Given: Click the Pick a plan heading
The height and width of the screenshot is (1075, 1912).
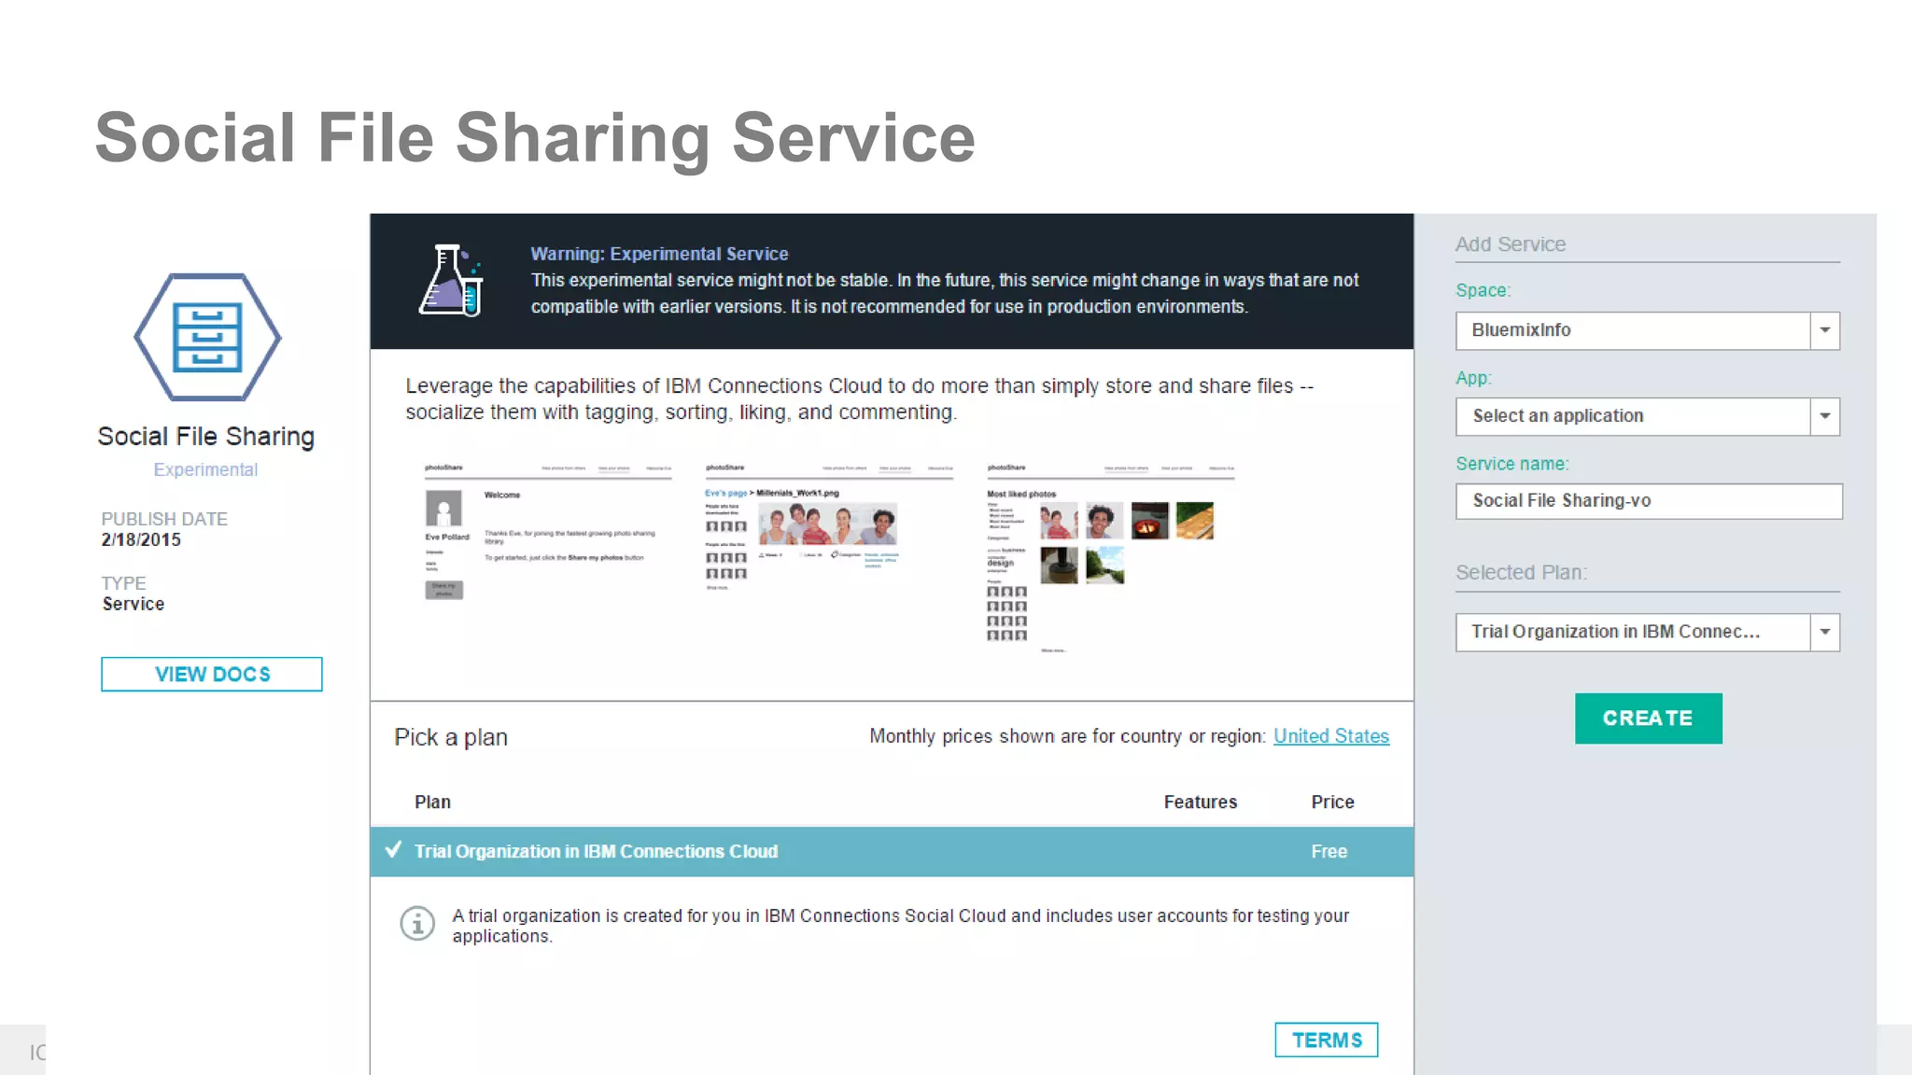Looking at the screenshot, I should pyautogui.click(x=451, y=737).
